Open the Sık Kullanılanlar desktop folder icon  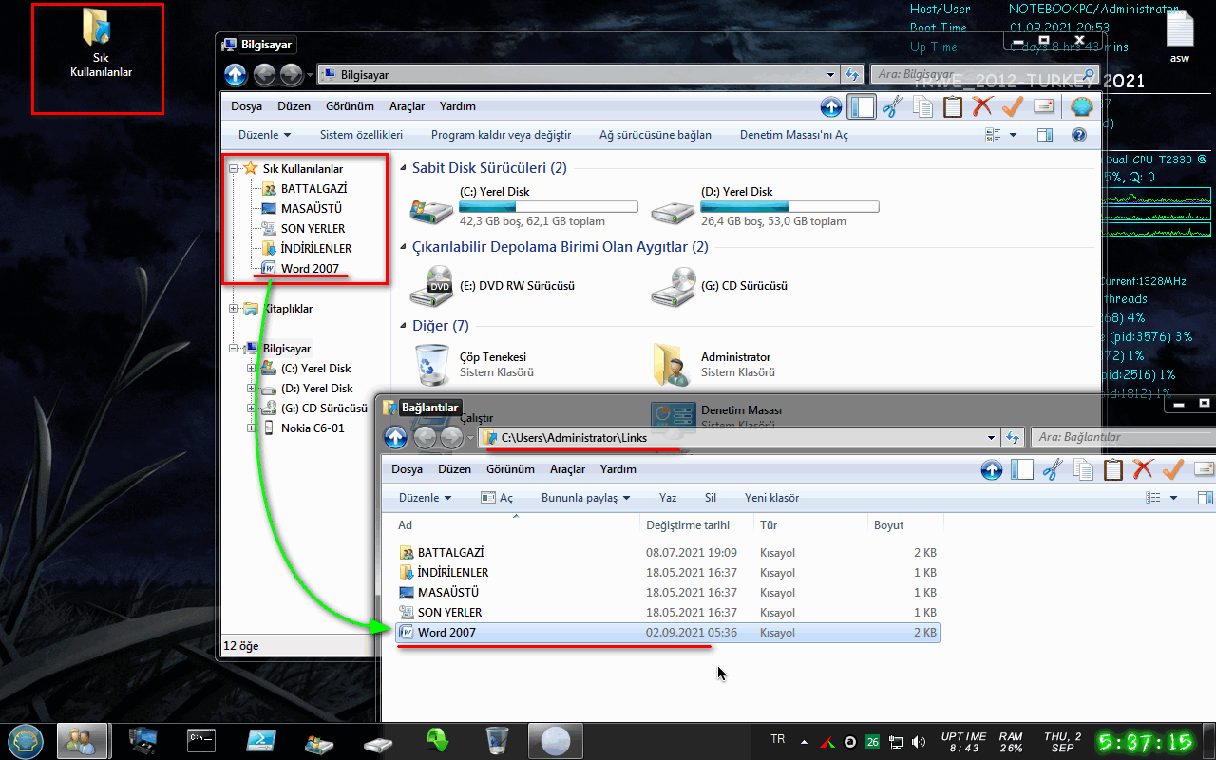(101, 44)
